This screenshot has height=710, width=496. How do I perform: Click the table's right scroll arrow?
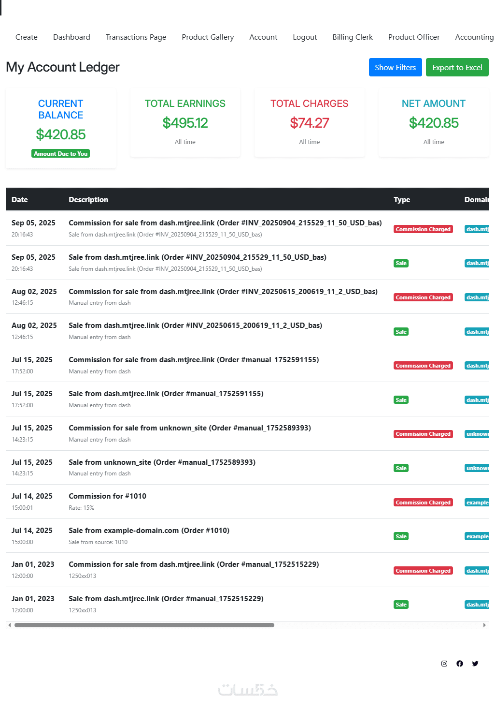point(484,625)
